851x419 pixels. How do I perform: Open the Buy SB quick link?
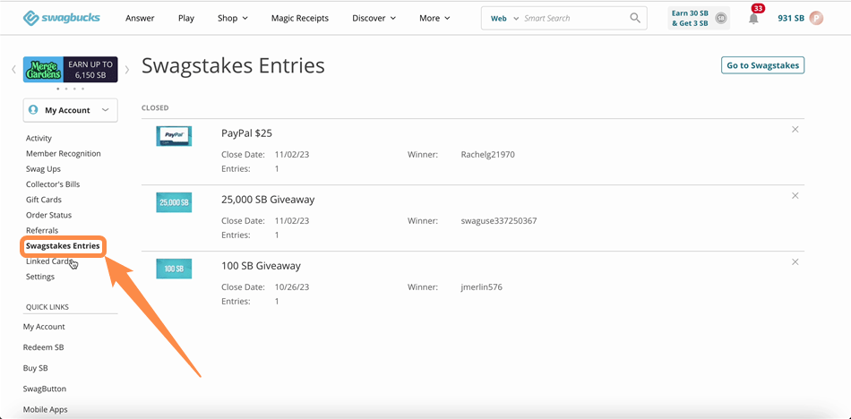tap(35, 368)
